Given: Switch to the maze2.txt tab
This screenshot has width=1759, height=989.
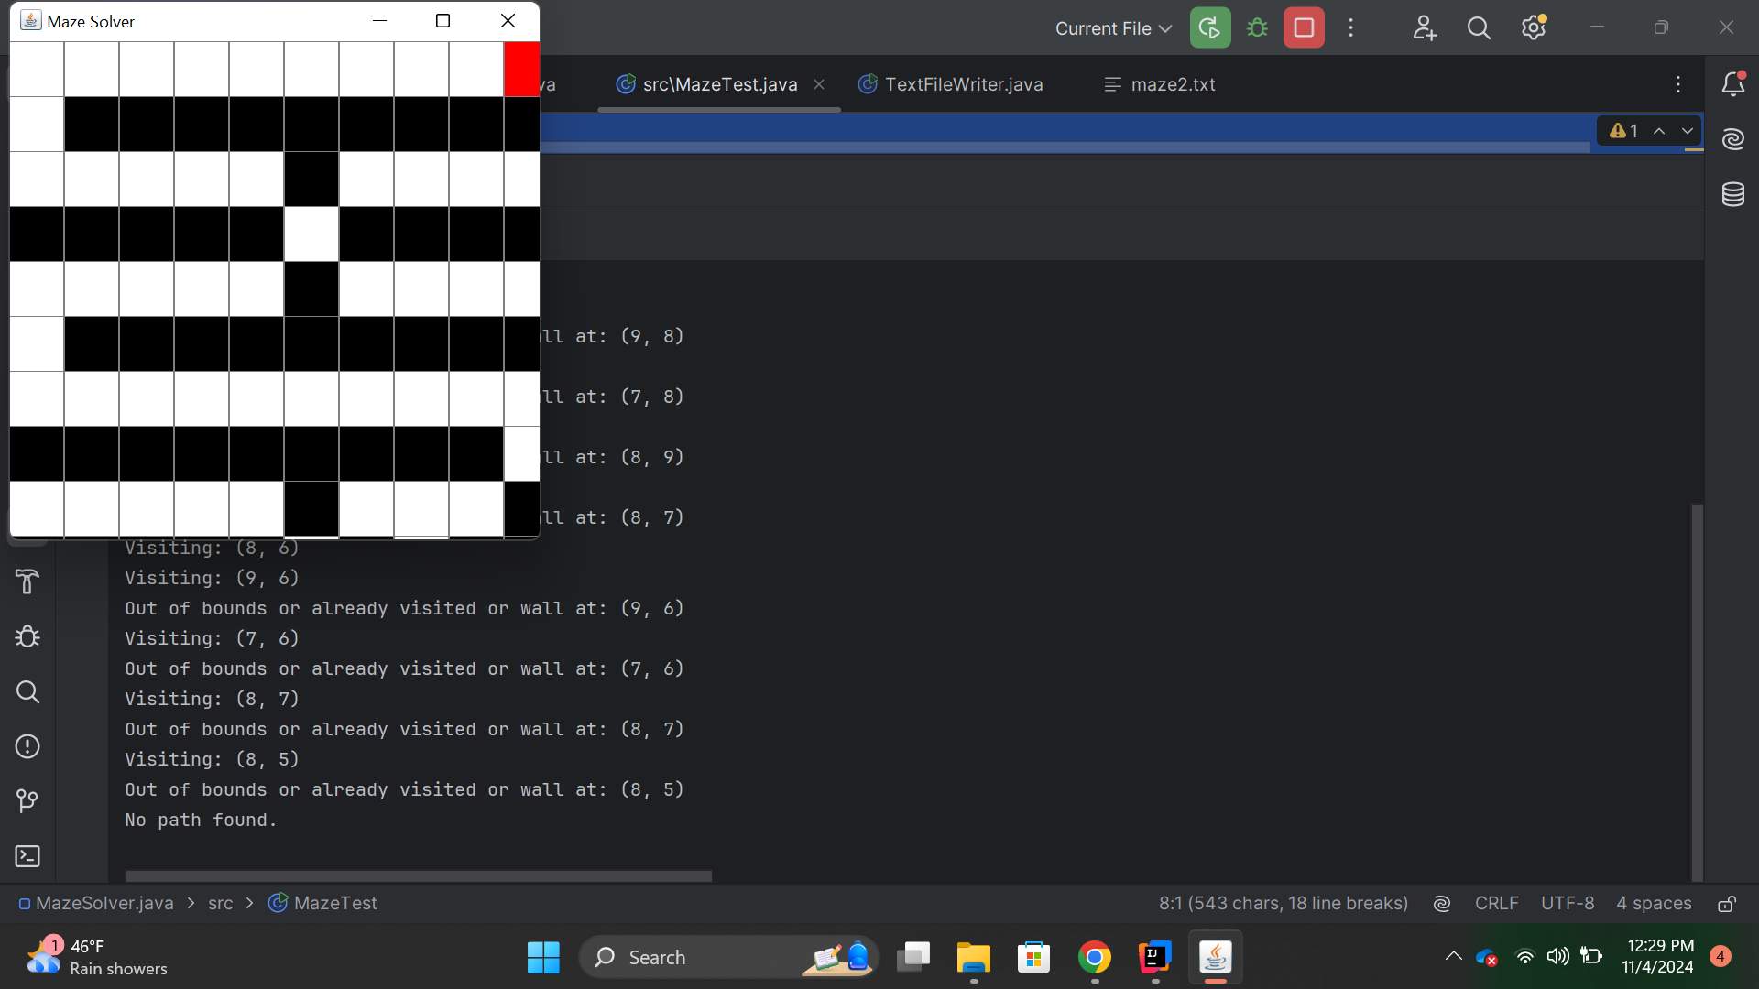Looking at the screenshot, I should click(1173, 84).
